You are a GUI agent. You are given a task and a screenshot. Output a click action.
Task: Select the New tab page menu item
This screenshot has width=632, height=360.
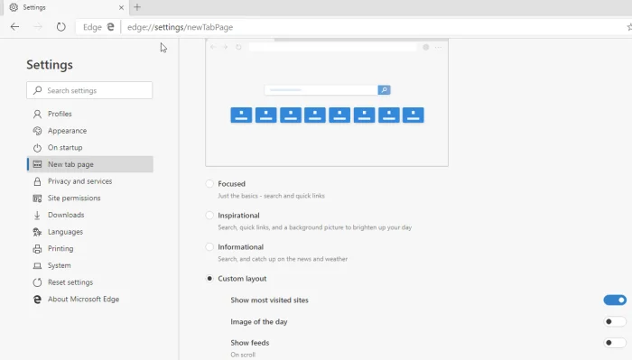click(x=90, y=164)
